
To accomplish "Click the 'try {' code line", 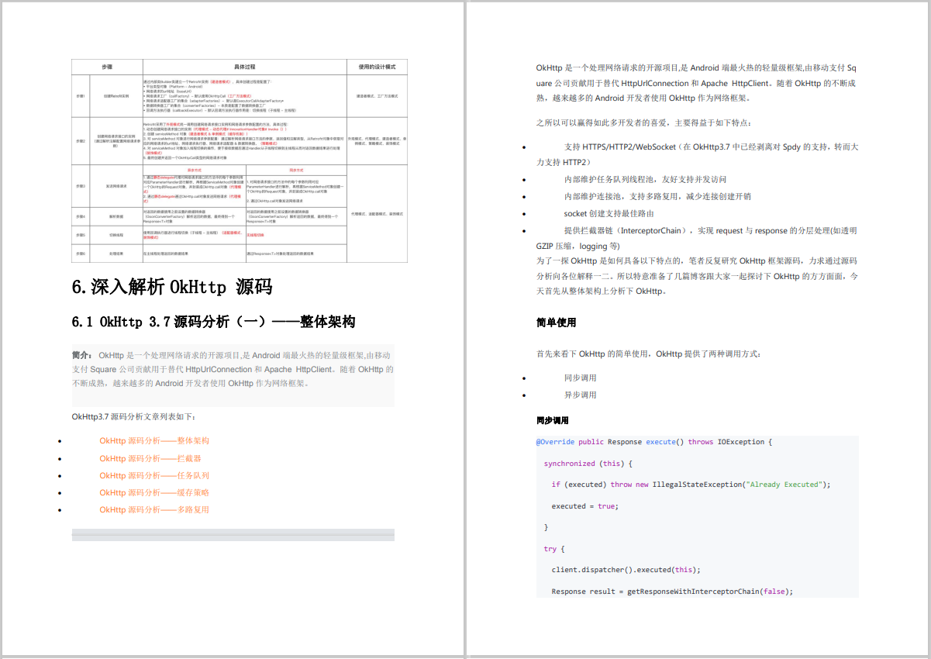I will point(554,549).
